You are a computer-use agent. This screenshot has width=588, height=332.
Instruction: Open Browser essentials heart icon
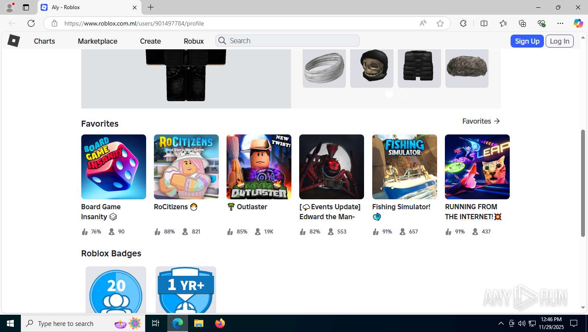click(541, 23)
